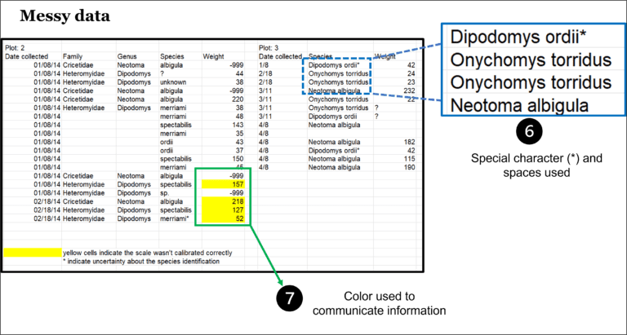This screenshot has width=627, height=335.
Task: Select the Plot 3 weight cell 23
Action: click(x=411, y=82)
